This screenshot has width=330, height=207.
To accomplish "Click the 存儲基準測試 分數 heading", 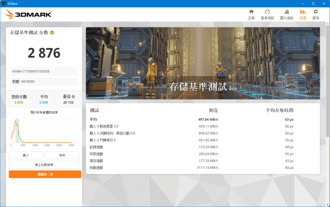I will point(29,32).
